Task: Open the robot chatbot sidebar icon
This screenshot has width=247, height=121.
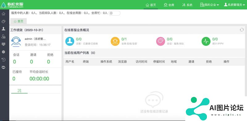Action: pos(3,67)
